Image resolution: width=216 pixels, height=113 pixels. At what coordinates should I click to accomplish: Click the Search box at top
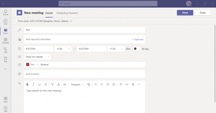pos(108,4)
